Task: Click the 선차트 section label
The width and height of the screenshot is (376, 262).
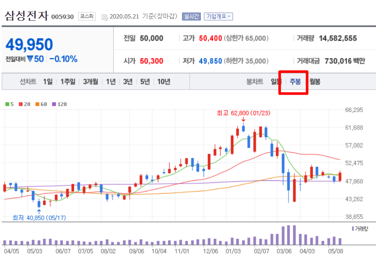Action: pos(28,82)
